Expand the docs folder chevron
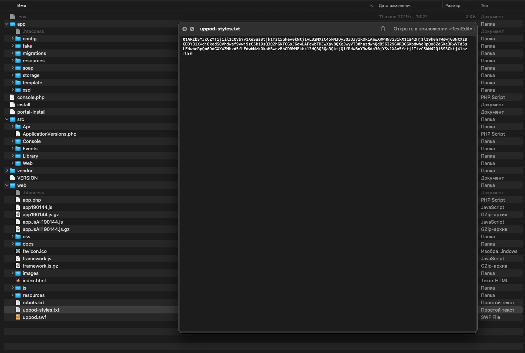The image size is (525, 353). click(12, 244)
